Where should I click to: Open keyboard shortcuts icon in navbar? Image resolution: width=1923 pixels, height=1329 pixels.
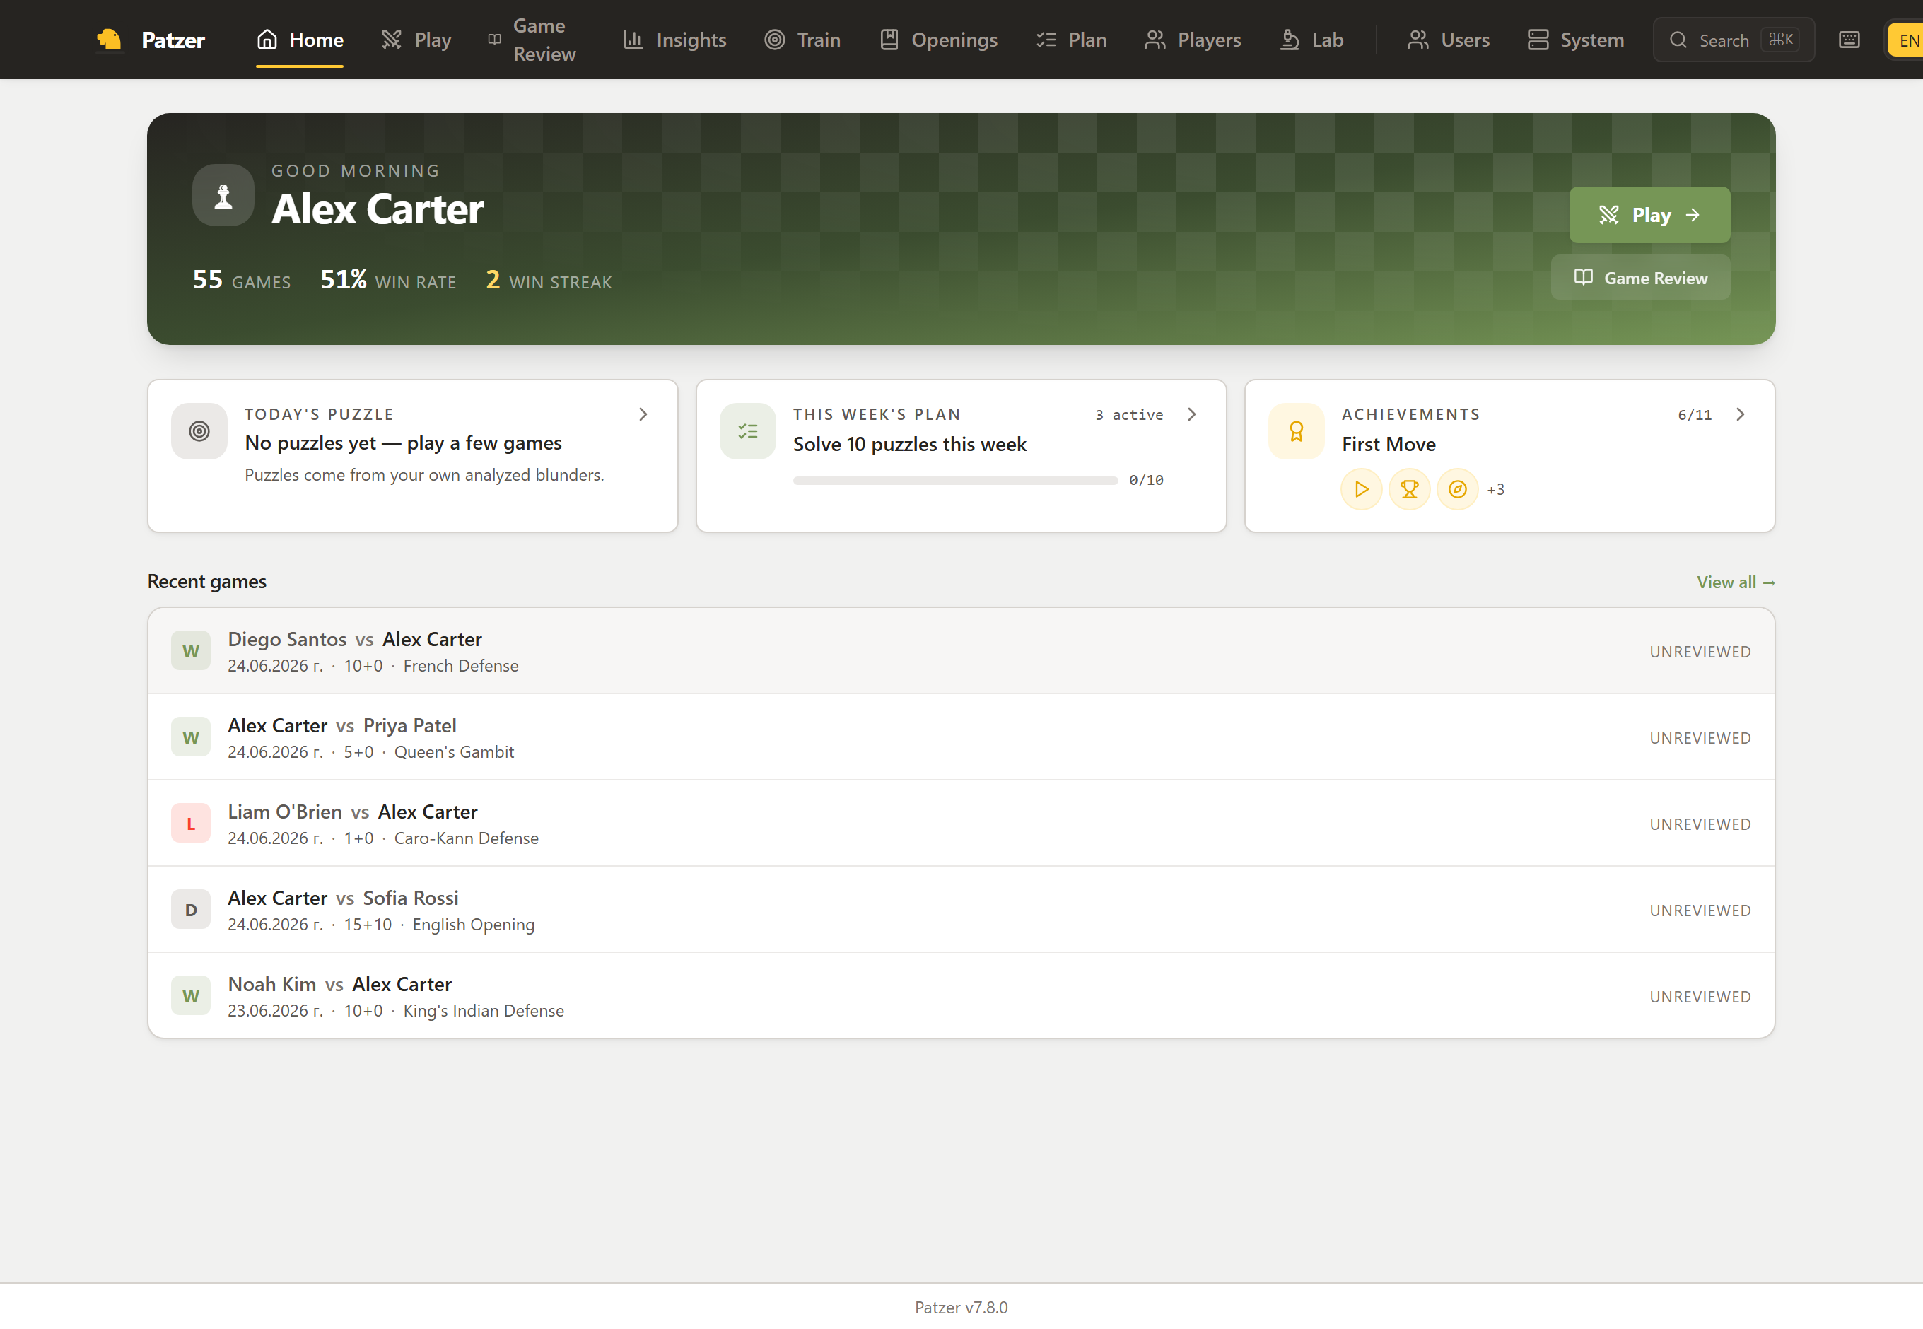(x=1849, y=39)
